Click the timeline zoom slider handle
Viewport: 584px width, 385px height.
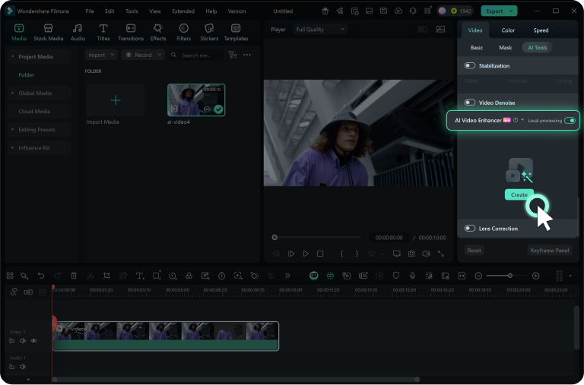510,276
